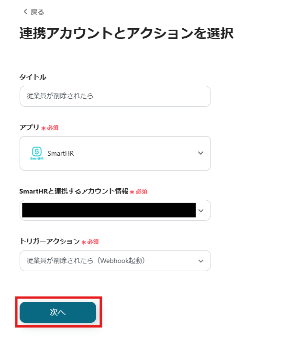Go back via the 戻る link
This screenshot has height=343, width=288.
[x=34, y=12]
